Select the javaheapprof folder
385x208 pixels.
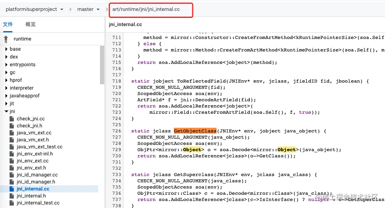[25, 96]
